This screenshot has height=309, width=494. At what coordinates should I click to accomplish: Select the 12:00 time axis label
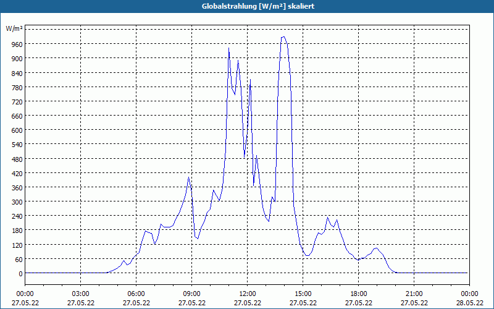pyautogui.click(x=248, y=294)
